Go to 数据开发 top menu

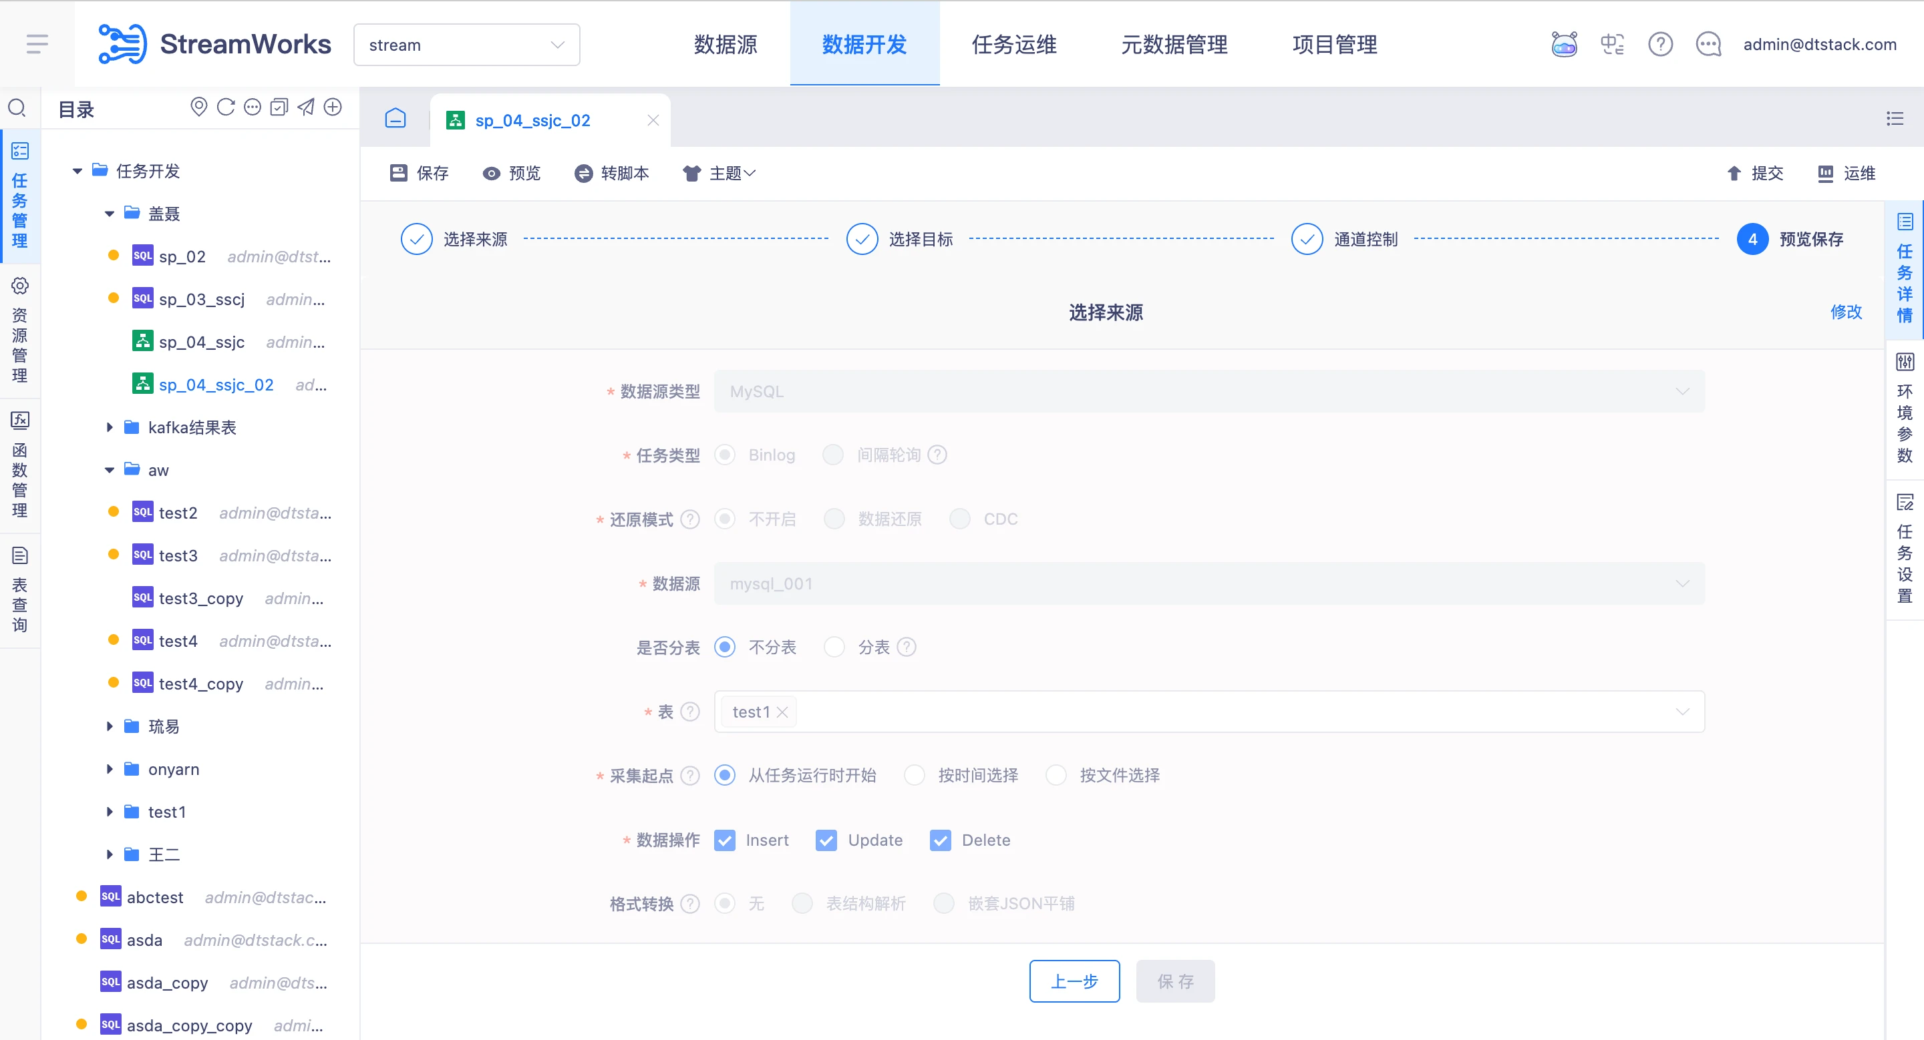[864, 44]
